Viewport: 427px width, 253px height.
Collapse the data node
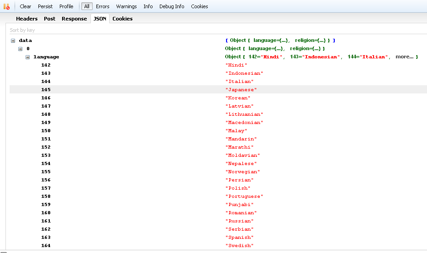click(13, 41)
